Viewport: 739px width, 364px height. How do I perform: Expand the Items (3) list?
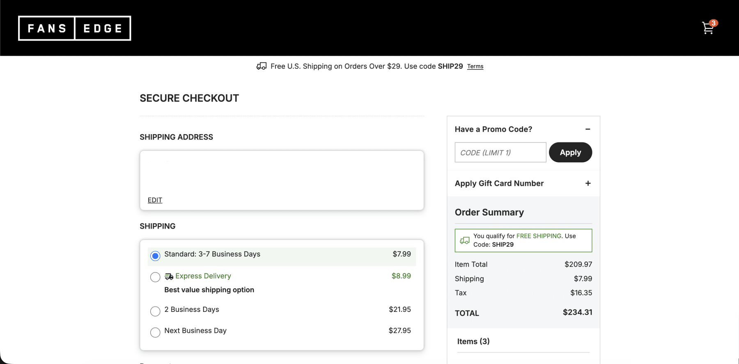[x=473, y=341]
